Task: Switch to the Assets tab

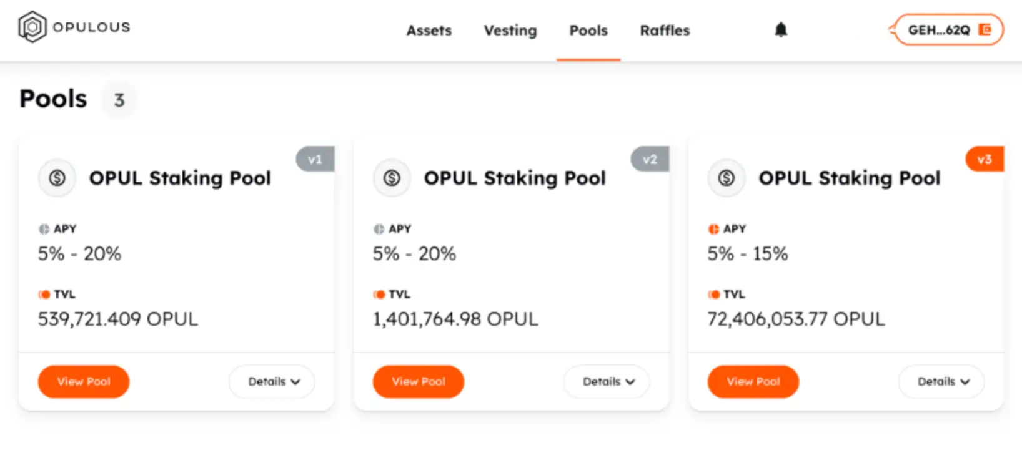Action: [x=429, y=31]
